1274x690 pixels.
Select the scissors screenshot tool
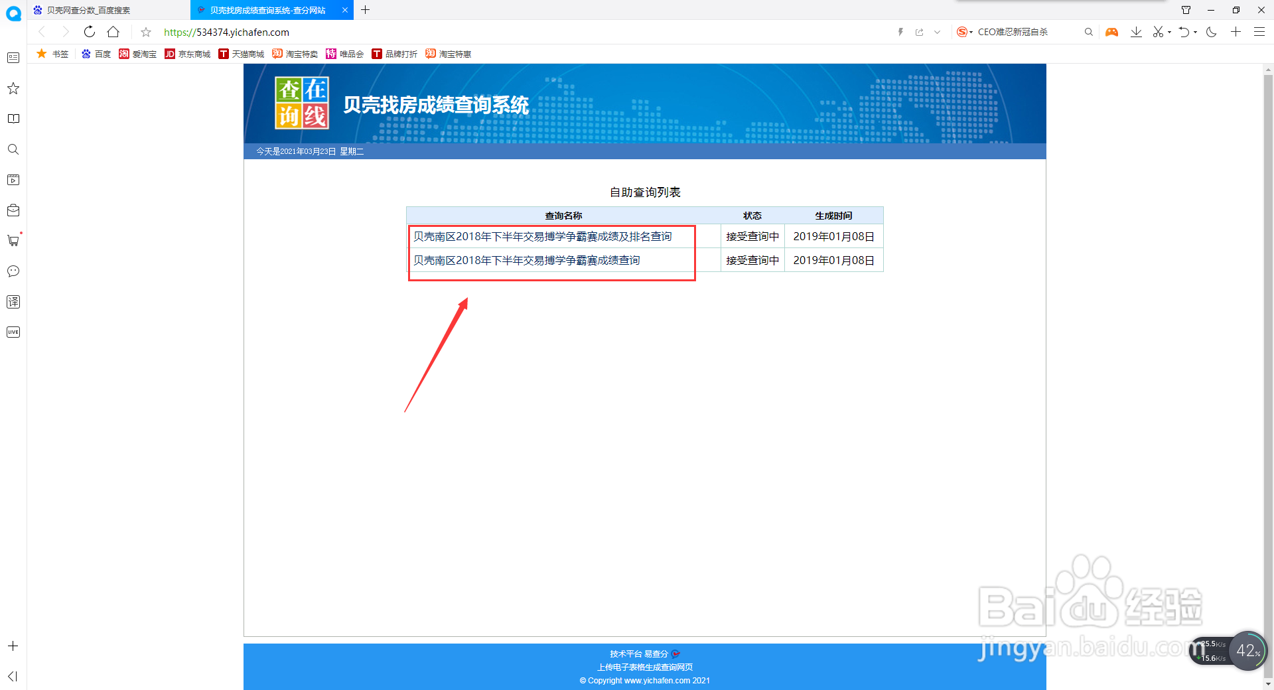[x=1159, y=32]
